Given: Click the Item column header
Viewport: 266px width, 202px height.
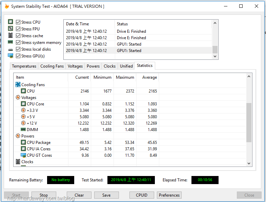Looking at the screenshot, I should coord(41,77).
